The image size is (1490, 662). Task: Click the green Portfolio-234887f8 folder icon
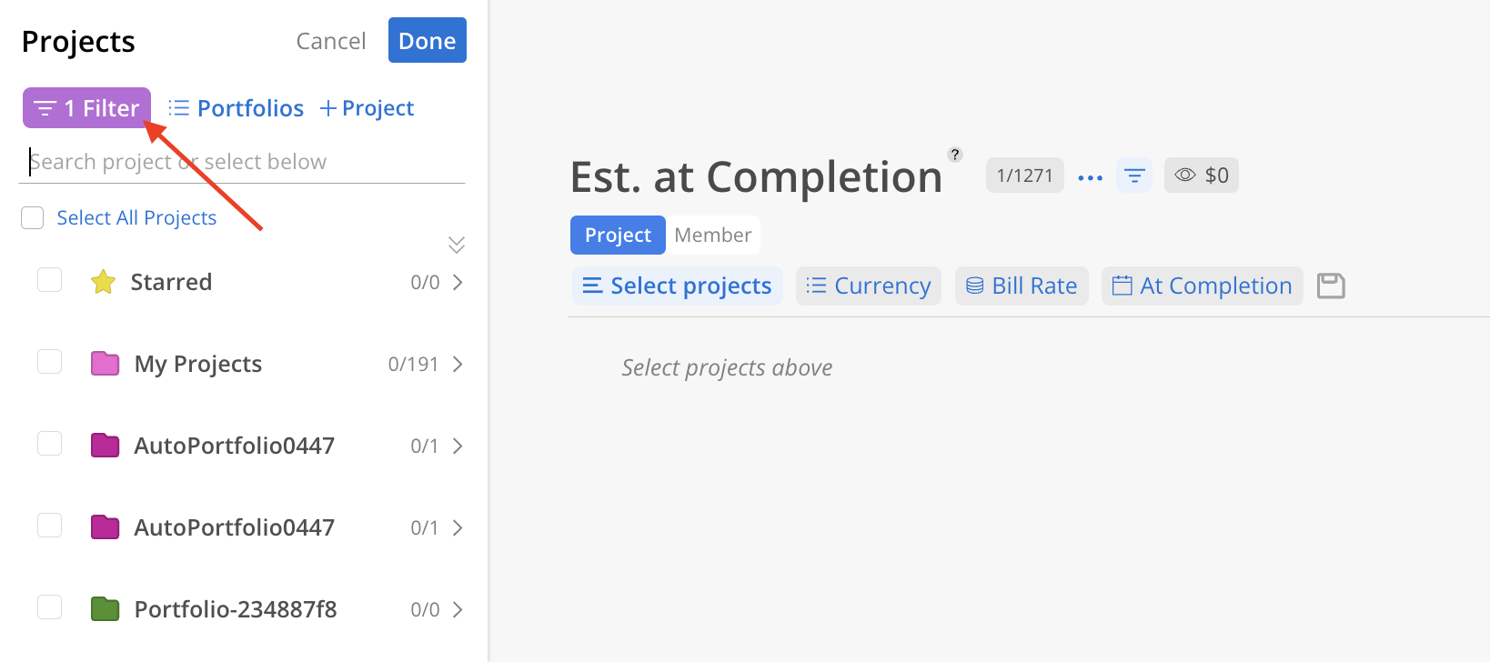106,609
